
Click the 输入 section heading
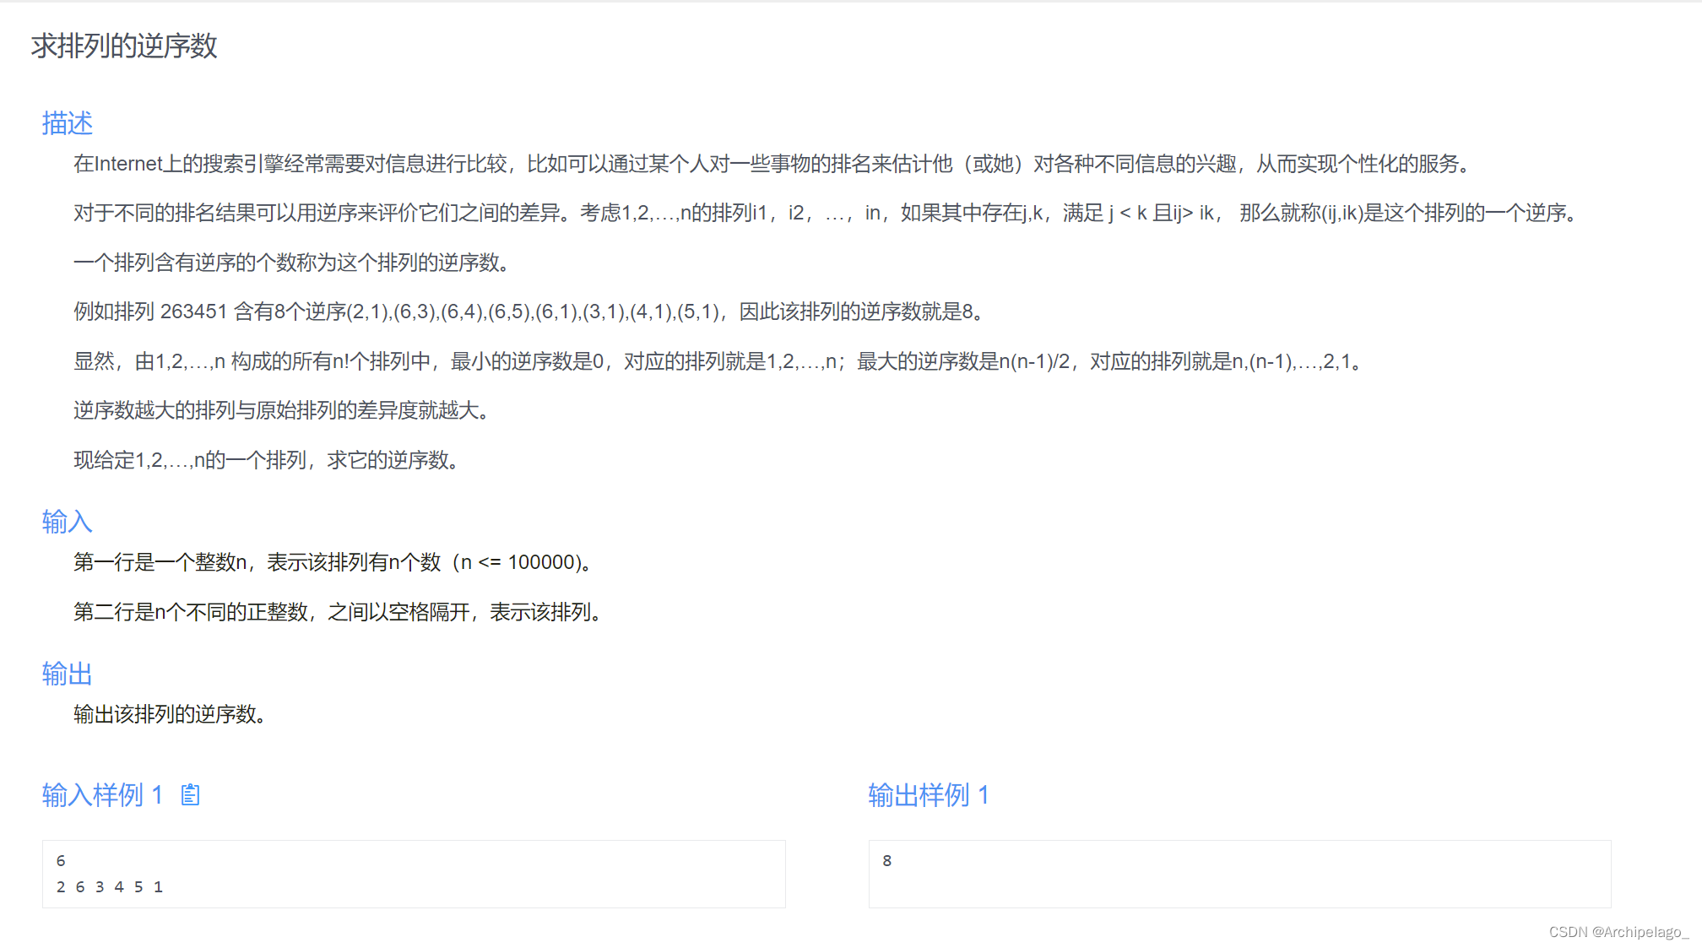(68, 522)
